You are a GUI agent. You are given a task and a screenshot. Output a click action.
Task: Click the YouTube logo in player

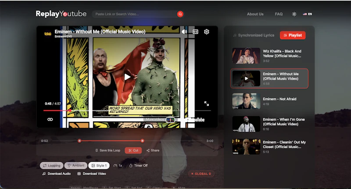point(195,120)
